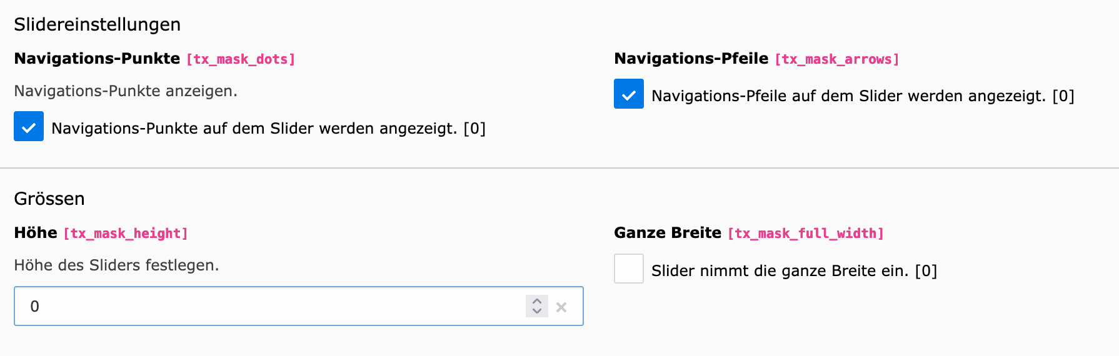Uncheck the Navigations-Pfeile checkbox

(x=629, y=94)
